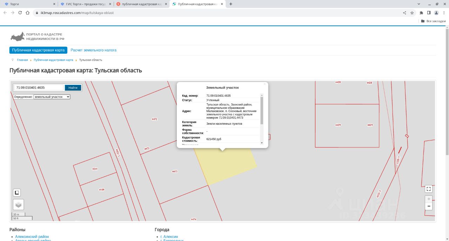Toggle the browser side panel
The width and height of the screenshot is (449, 241).
(x=429, y=13)
